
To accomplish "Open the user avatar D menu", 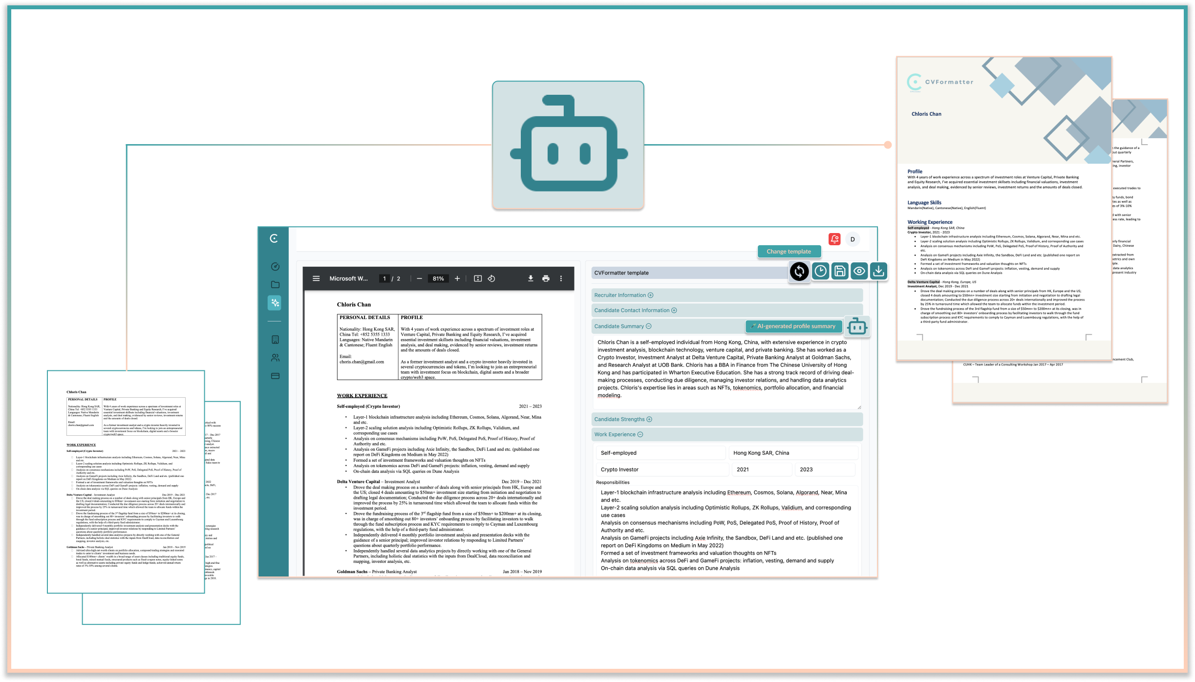I will pos(853,239).
